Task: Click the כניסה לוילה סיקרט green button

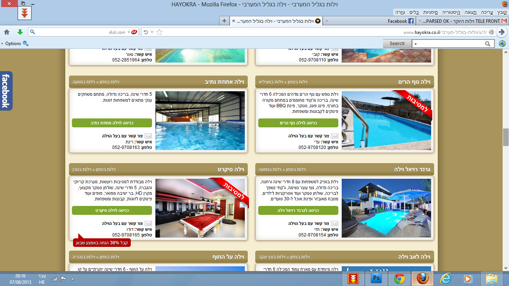Action: [112, 210]
